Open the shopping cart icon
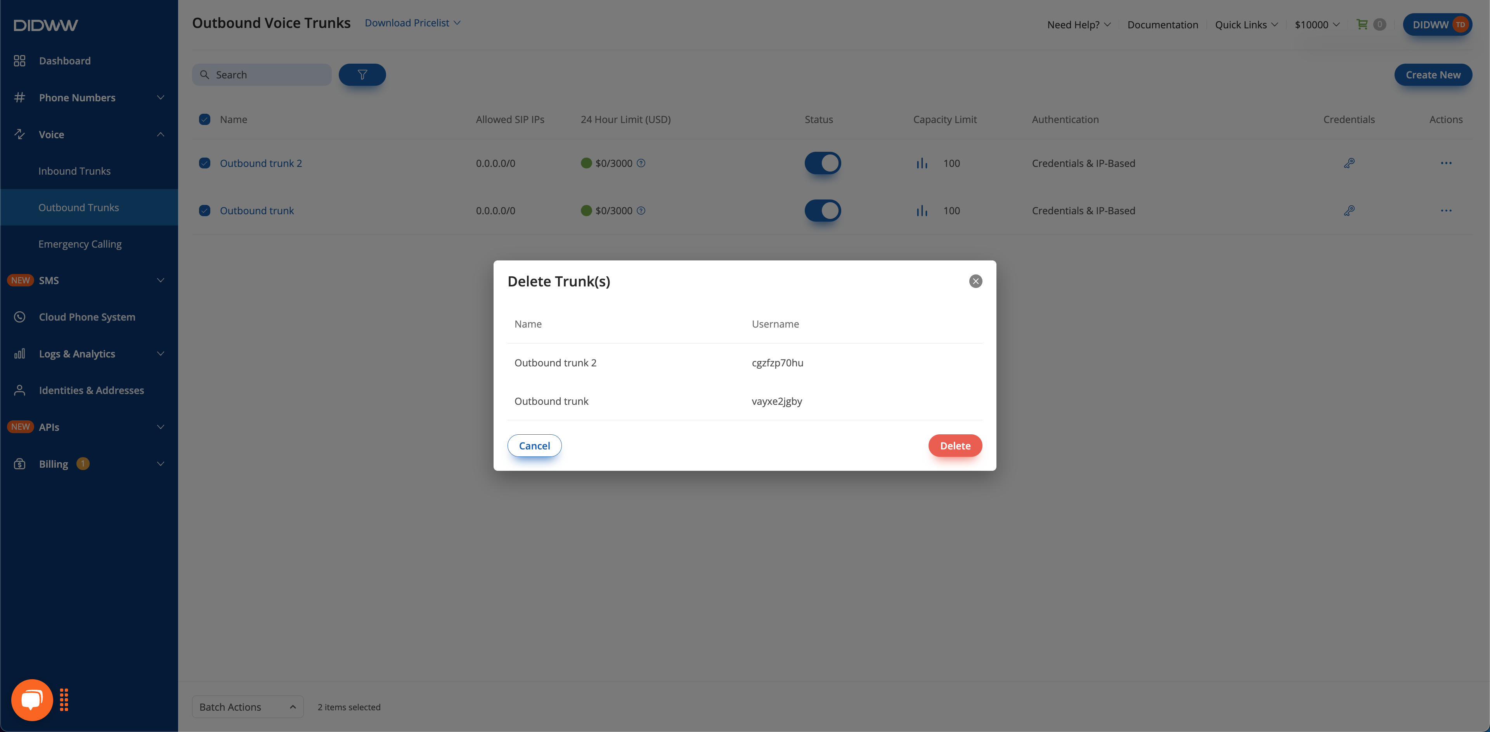Image resolution: width=1490 pixels, height=732 pixels. coord(1362,24)
